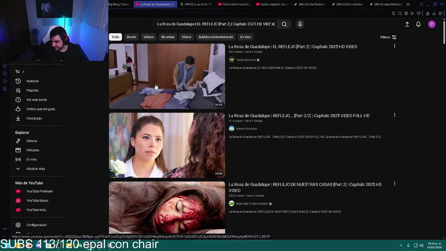Expand the Tú section chevron
This screenshot has width=446, height=251.
(23, 72)
